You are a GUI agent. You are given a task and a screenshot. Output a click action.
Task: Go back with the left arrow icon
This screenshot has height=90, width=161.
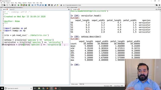(61, 5)
